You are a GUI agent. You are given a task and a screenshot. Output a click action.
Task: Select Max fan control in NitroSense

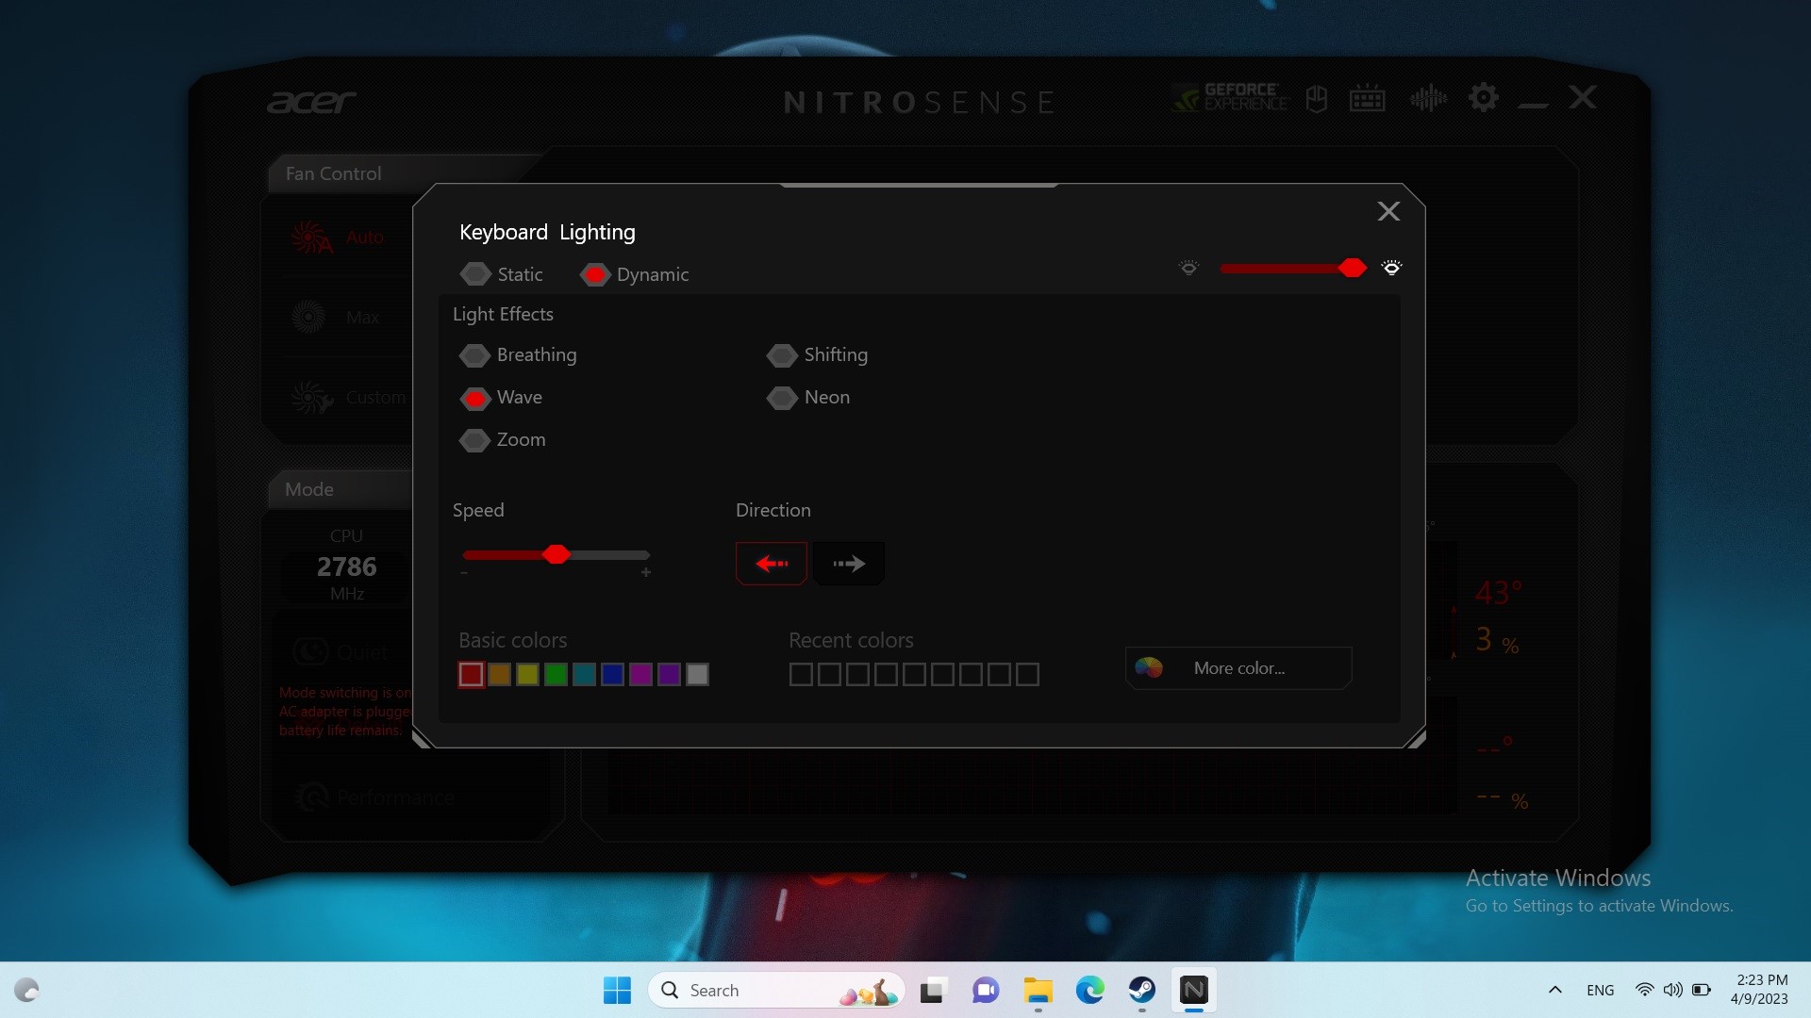click(x=336, y=318)
